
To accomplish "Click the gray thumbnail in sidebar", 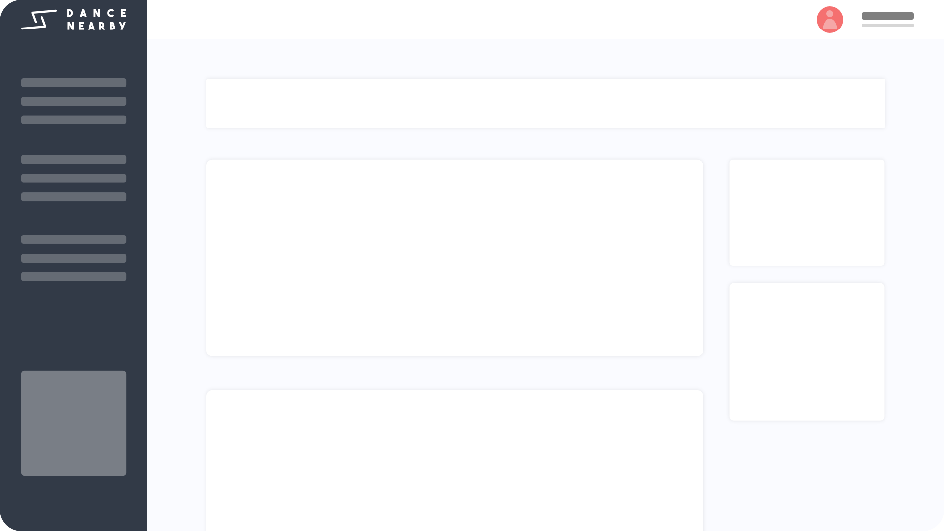I will tap(74, 423).
